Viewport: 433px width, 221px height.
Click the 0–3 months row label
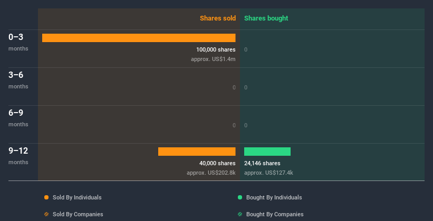point(18,42)
